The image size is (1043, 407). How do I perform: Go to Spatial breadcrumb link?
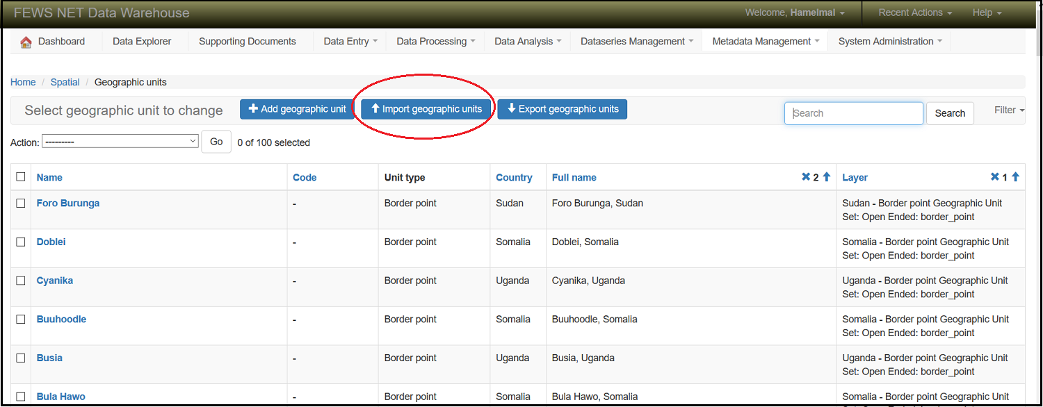(65, 82)
